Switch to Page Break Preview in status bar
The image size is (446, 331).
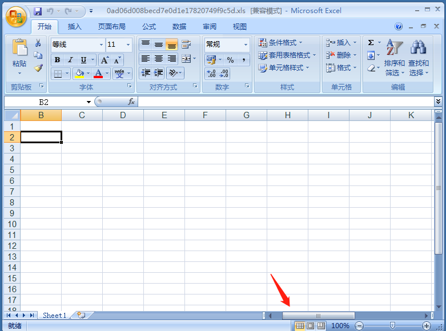point(321,326)
